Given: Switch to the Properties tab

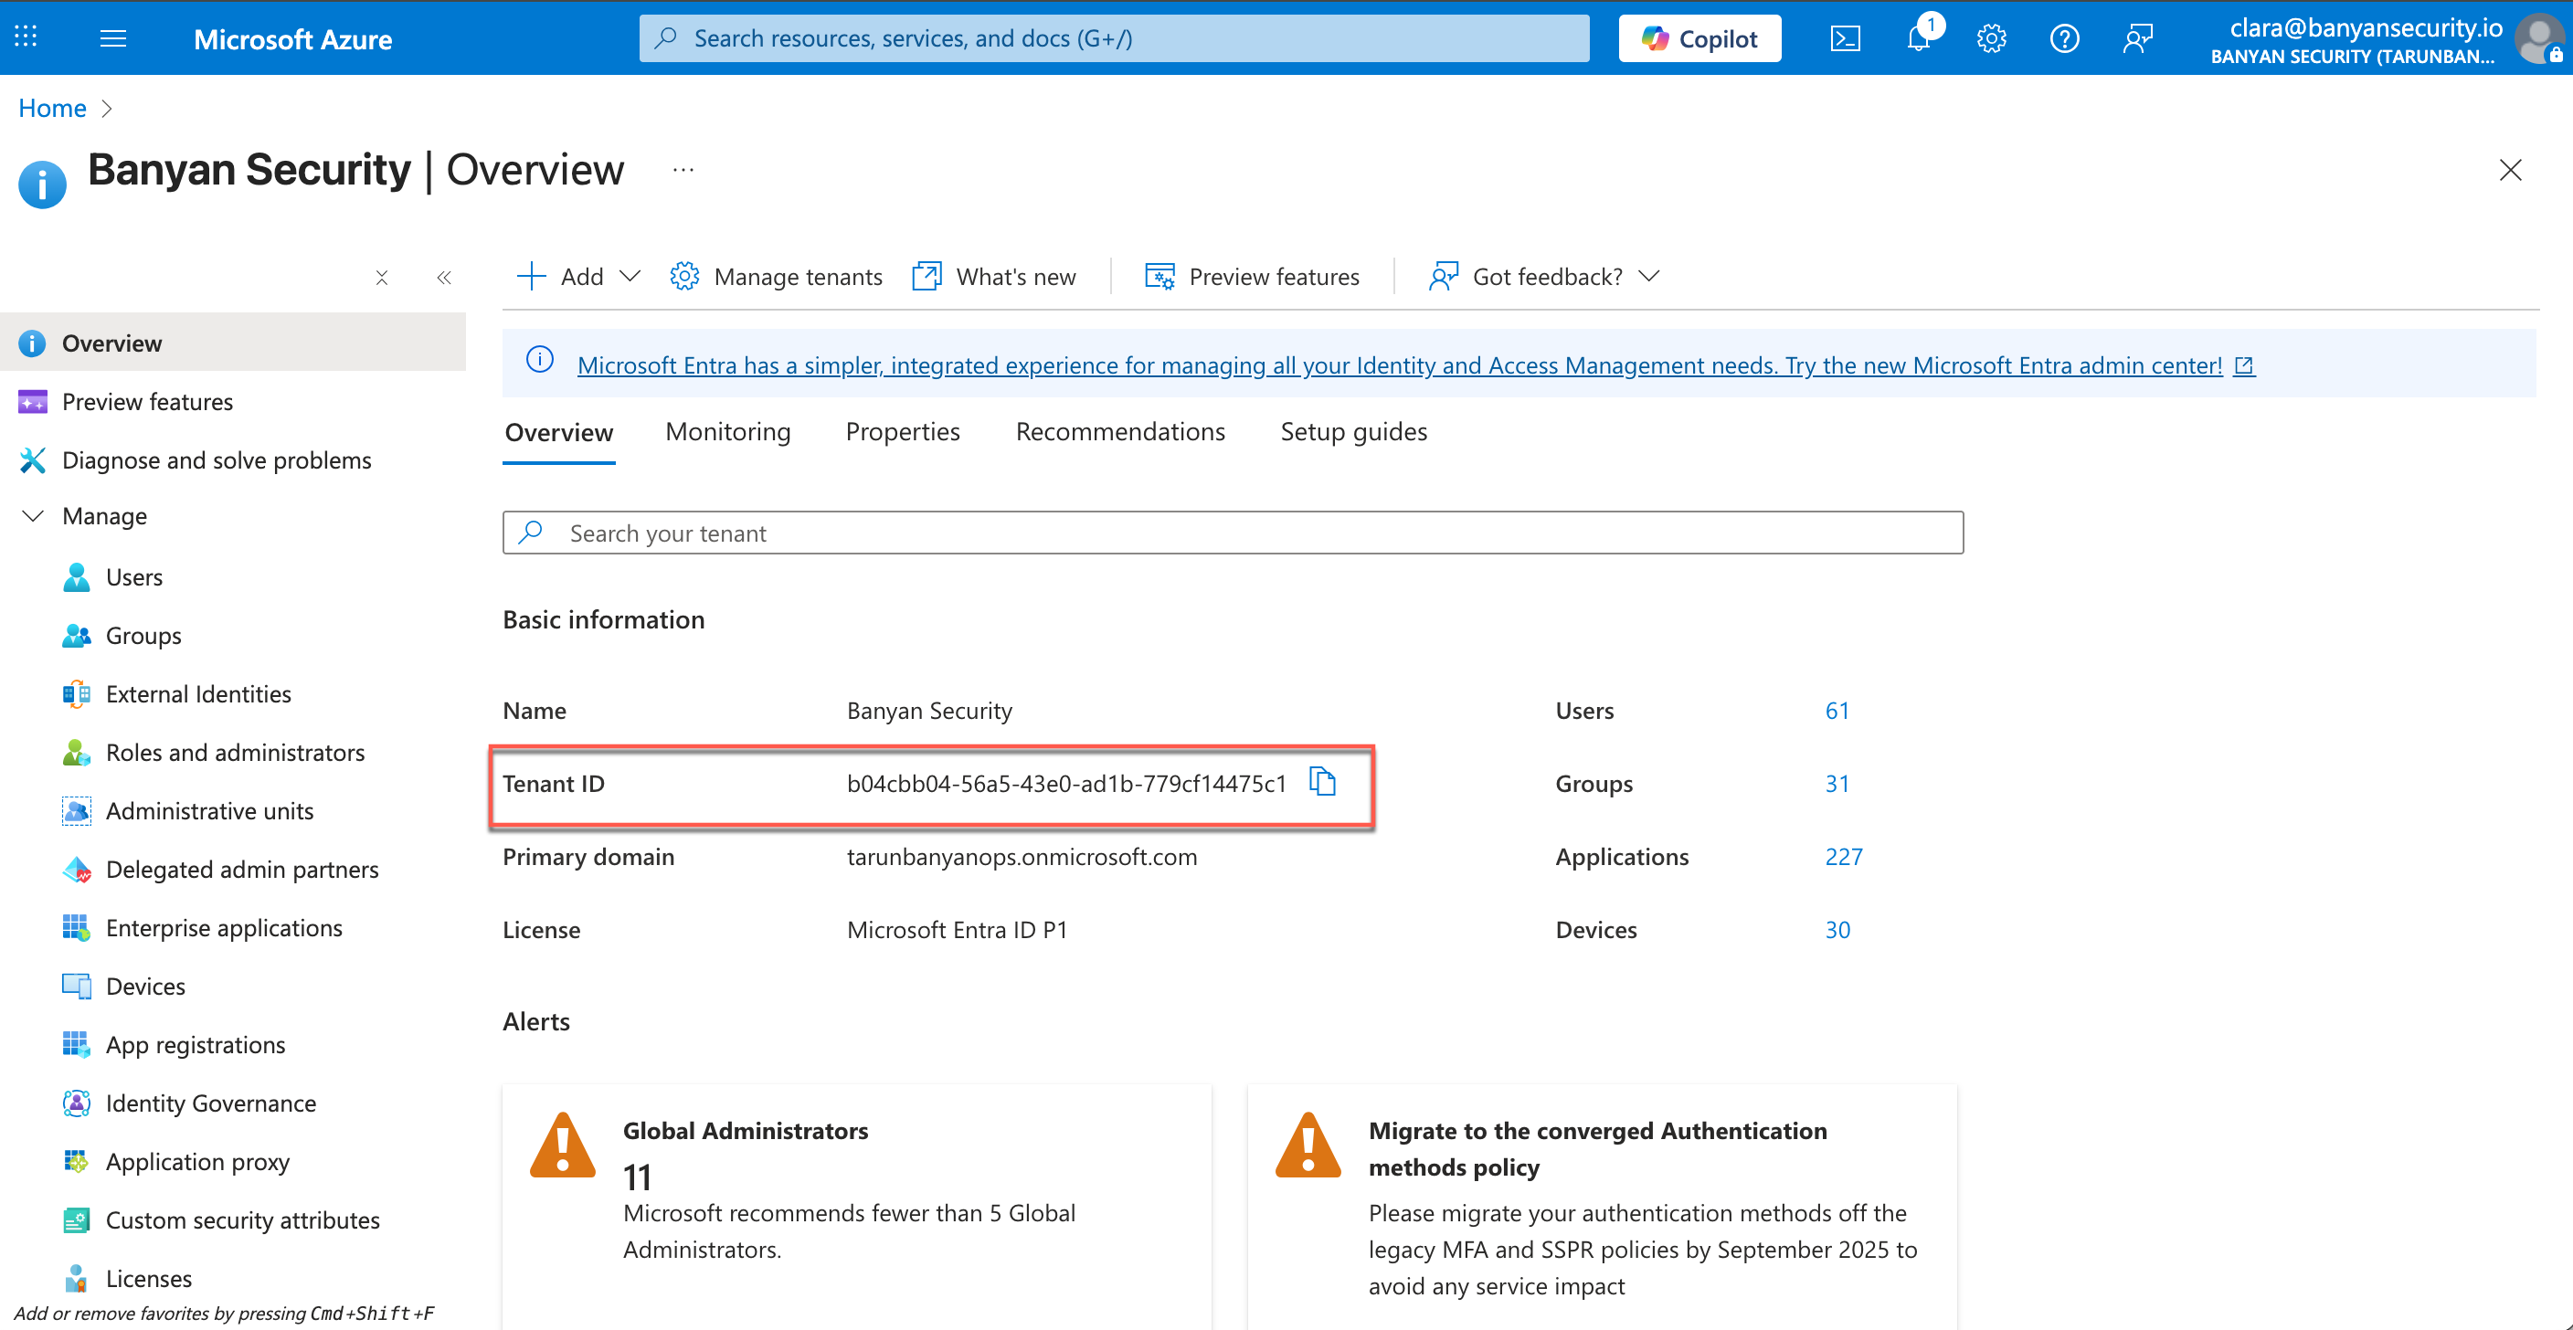Looking at the screenshot, I should tap(902, 431).
